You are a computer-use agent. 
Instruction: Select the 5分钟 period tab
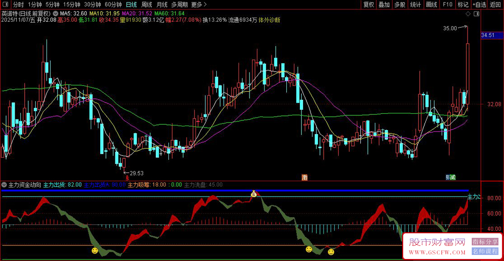52,5
